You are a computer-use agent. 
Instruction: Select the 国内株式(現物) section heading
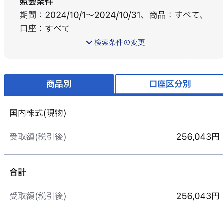pyautogui.click(x=38, y=113)
